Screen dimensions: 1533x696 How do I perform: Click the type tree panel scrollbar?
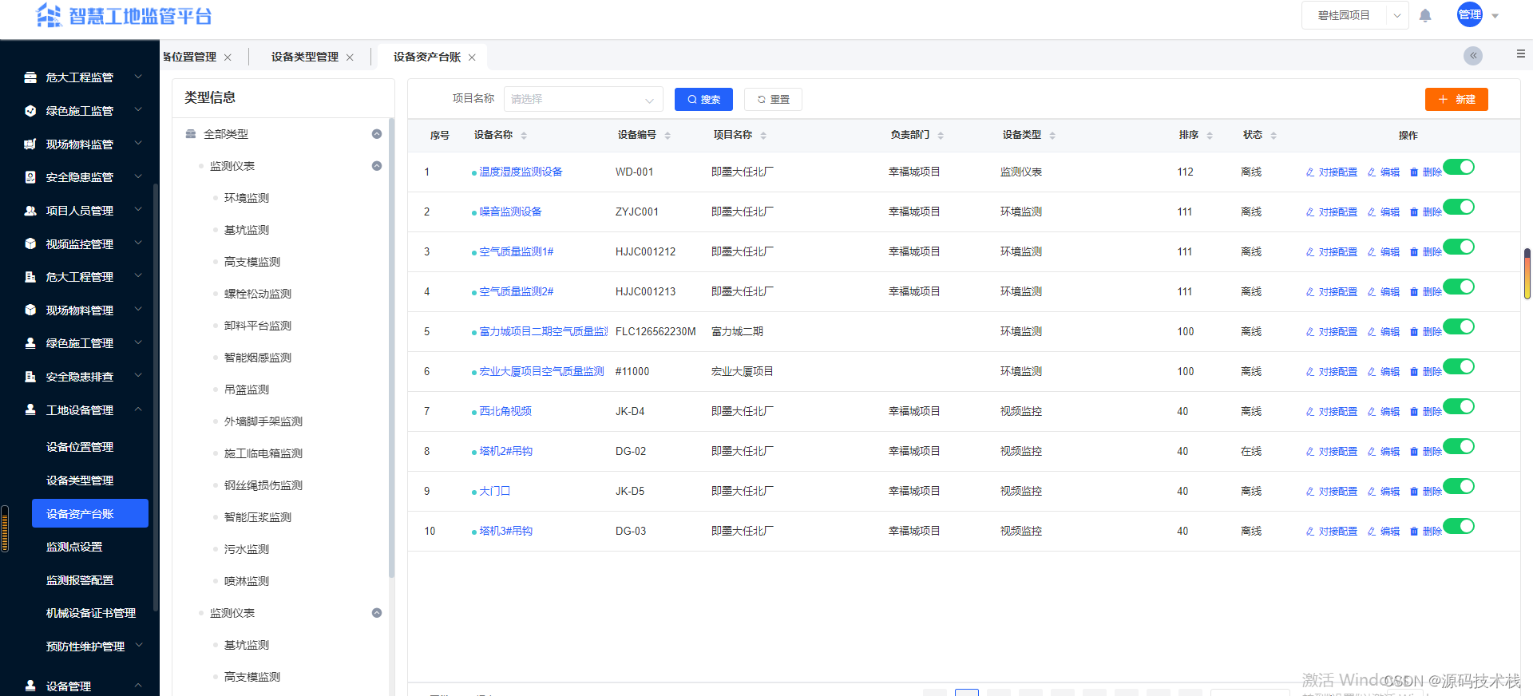[391, 347]
